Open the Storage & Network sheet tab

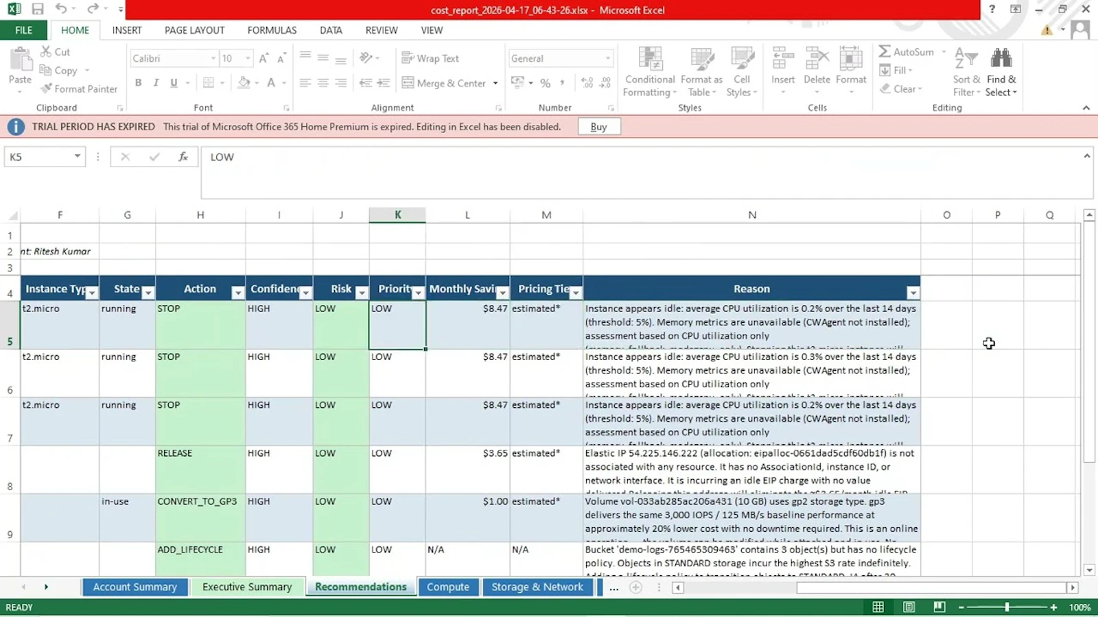pyautogui.click(x=537, y=587)
